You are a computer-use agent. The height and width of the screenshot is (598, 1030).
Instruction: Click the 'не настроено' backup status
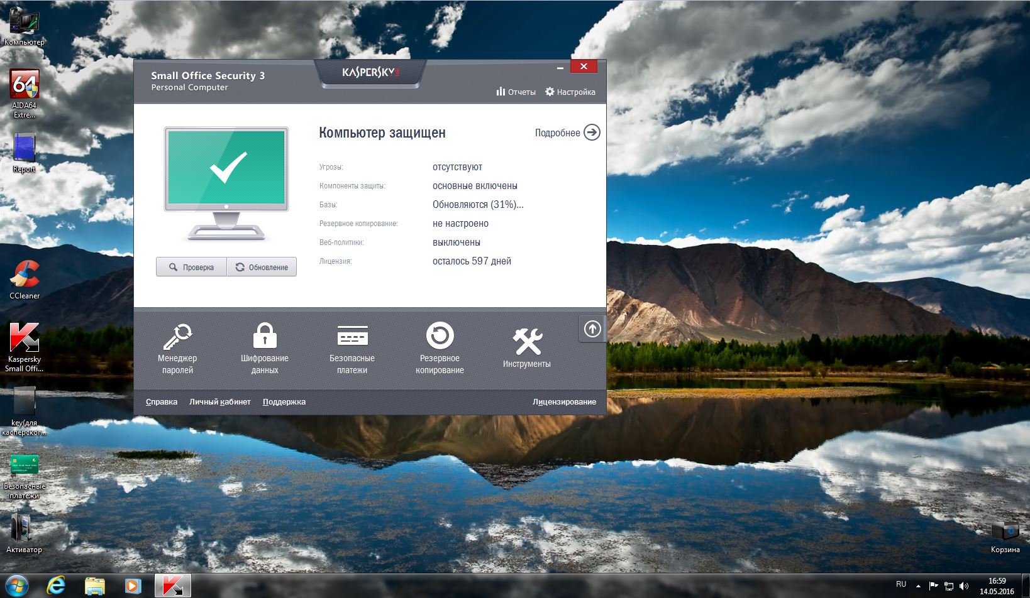pos(460,224)
